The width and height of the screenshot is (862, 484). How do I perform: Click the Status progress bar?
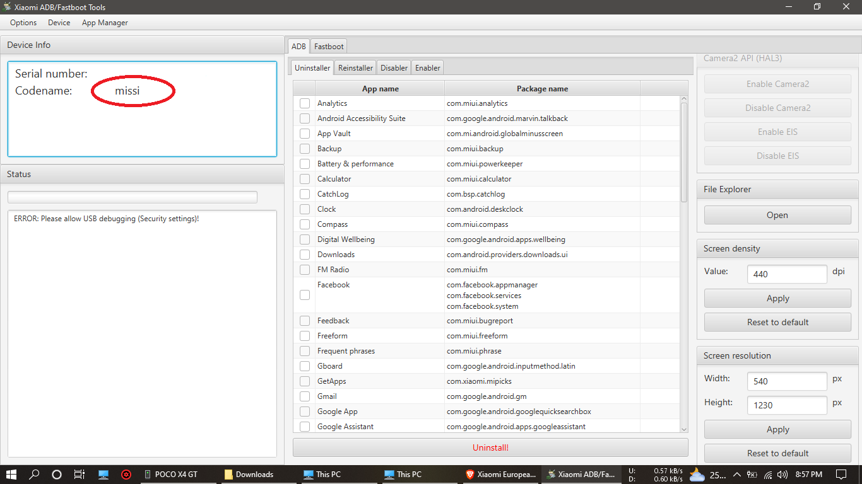pos(133,197)
